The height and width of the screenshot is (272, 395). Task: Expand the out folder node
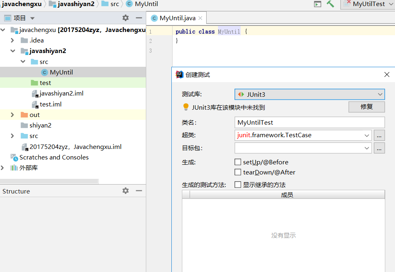tap(12, 115)
